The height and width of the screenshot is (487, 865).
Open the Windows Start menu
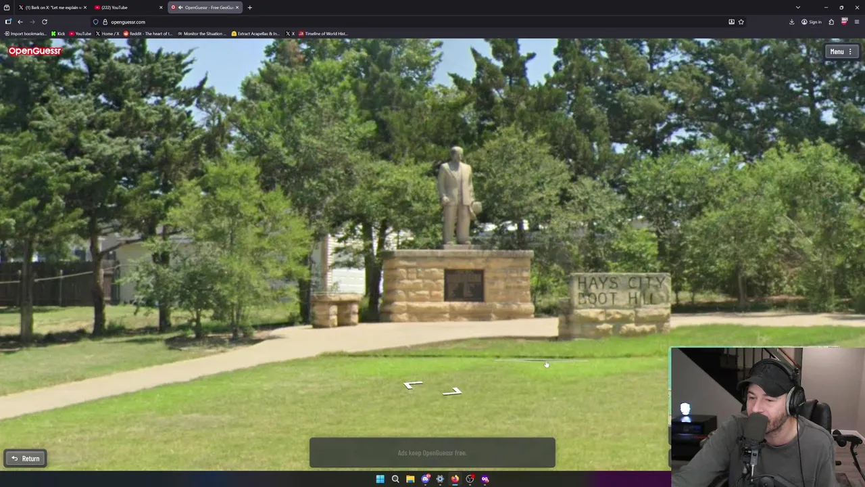(380, 479)
